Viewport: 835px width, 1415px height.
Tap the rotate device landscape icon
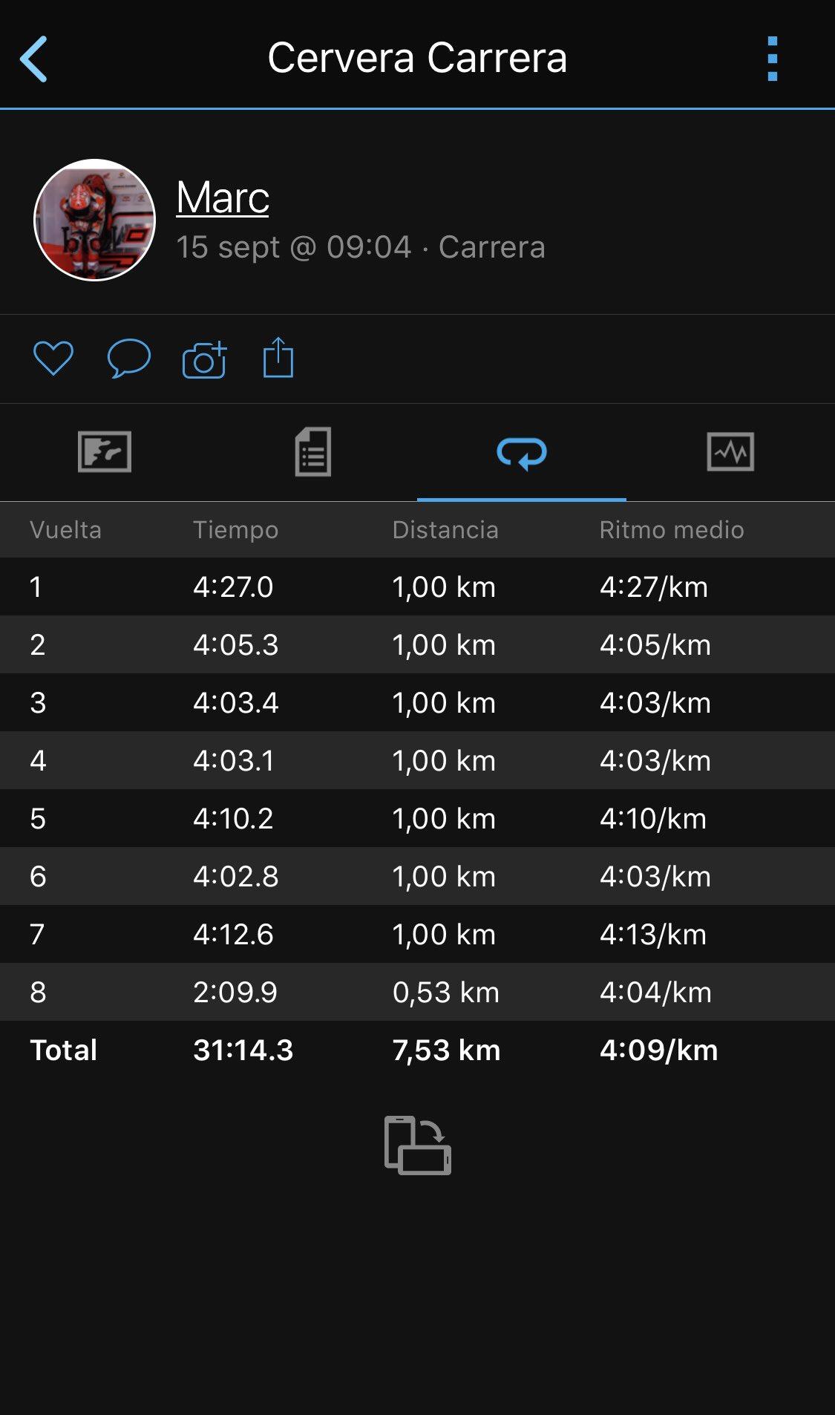[x=417, y=1145]
